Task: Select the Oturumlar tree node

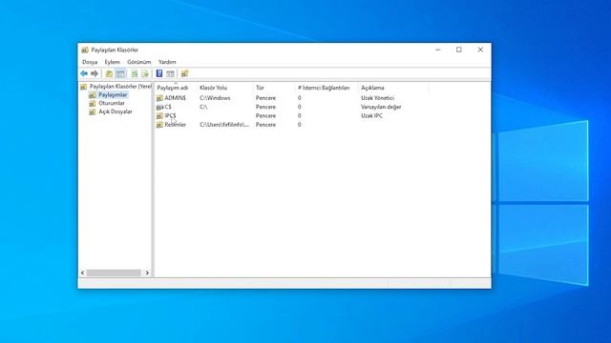Action: click(x=112, y=103)
